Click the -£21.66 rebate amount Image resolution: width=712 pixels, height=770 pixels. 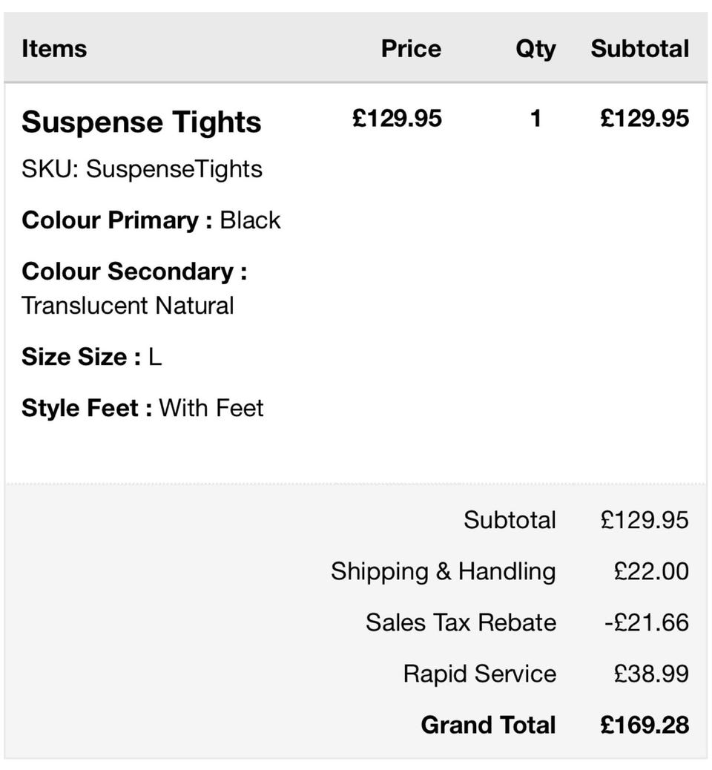pos(646,622)
